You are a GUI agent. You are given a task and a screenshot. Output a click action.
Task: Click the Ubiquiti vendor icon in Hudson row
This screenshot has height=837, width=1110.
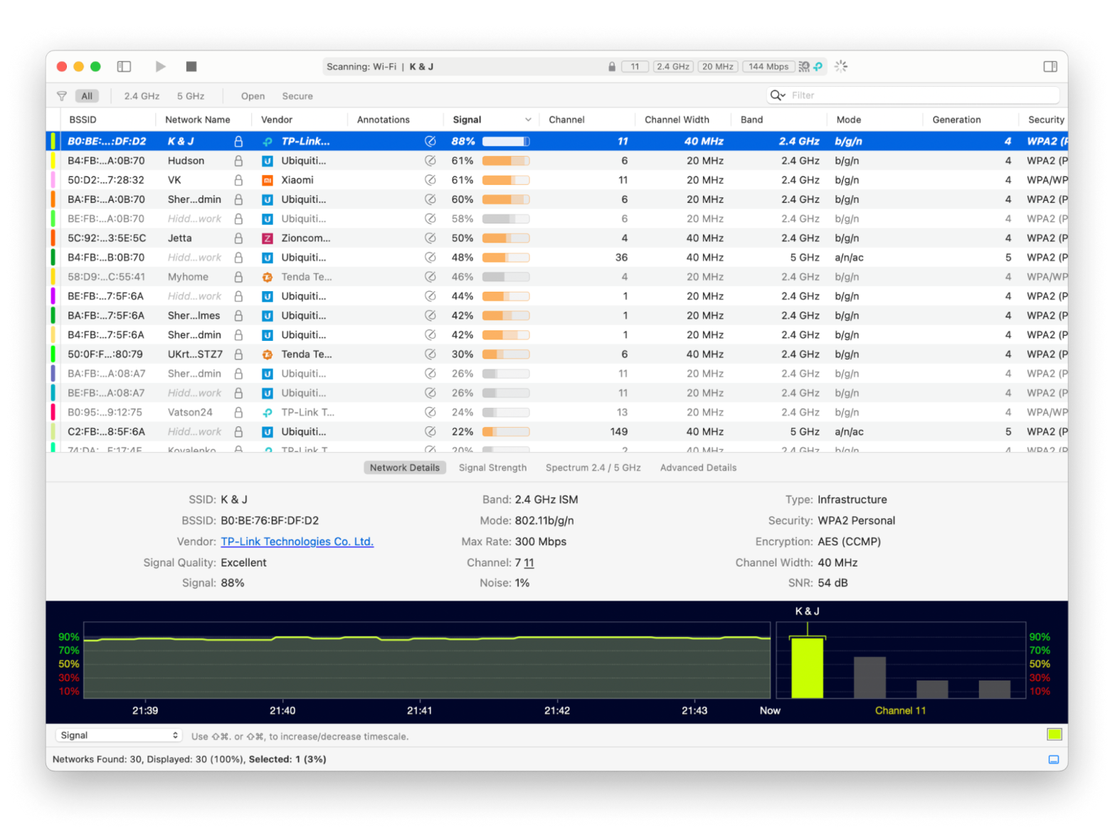click(x=268, y=161)
